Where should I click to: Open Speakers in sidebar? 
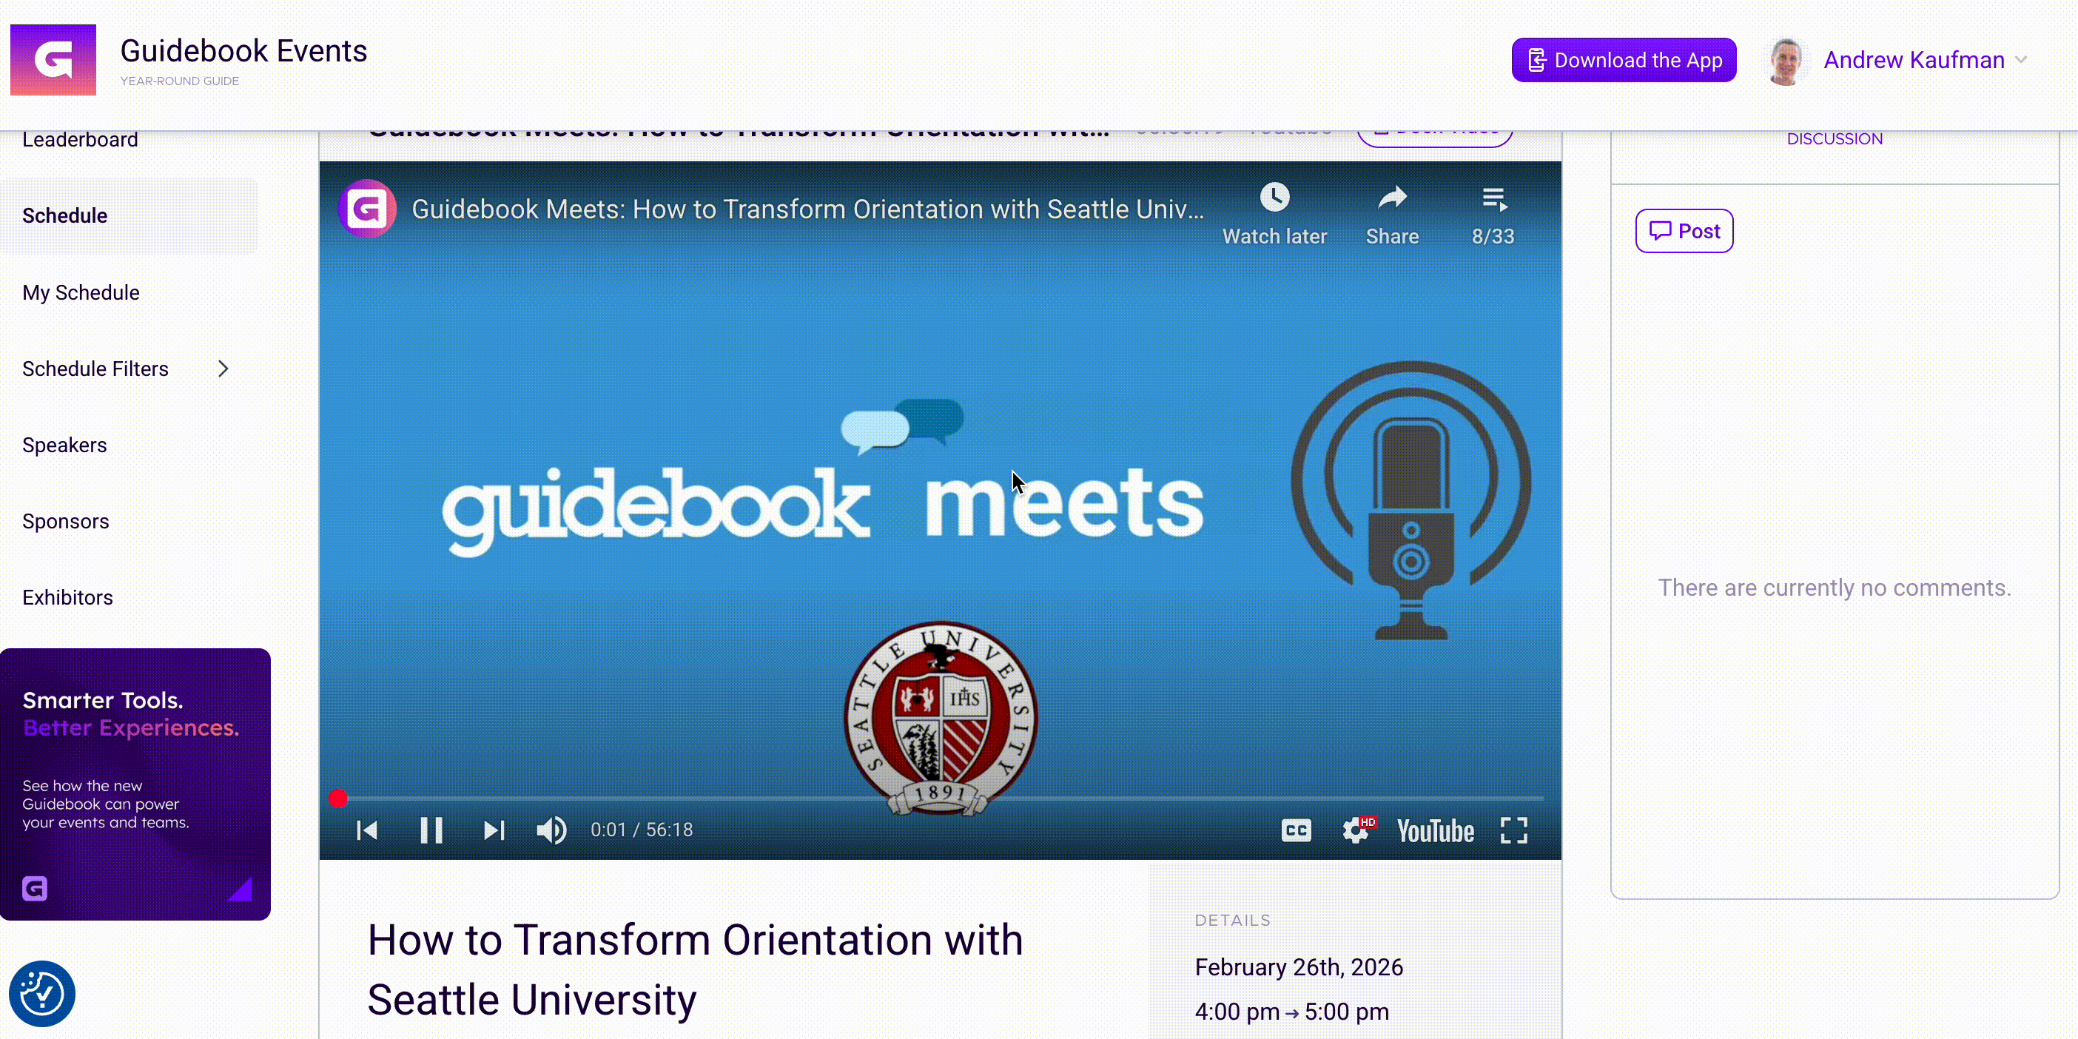pyautogui.click(x=64, y=445)
